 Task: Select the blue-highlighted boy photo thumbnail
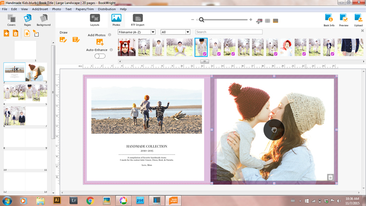click(201, 47)
